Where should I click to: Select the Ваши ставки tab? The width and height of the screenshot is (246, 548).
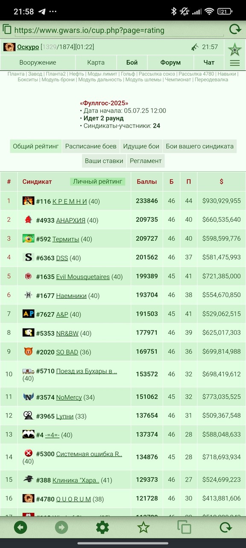(x=104, y=161)
